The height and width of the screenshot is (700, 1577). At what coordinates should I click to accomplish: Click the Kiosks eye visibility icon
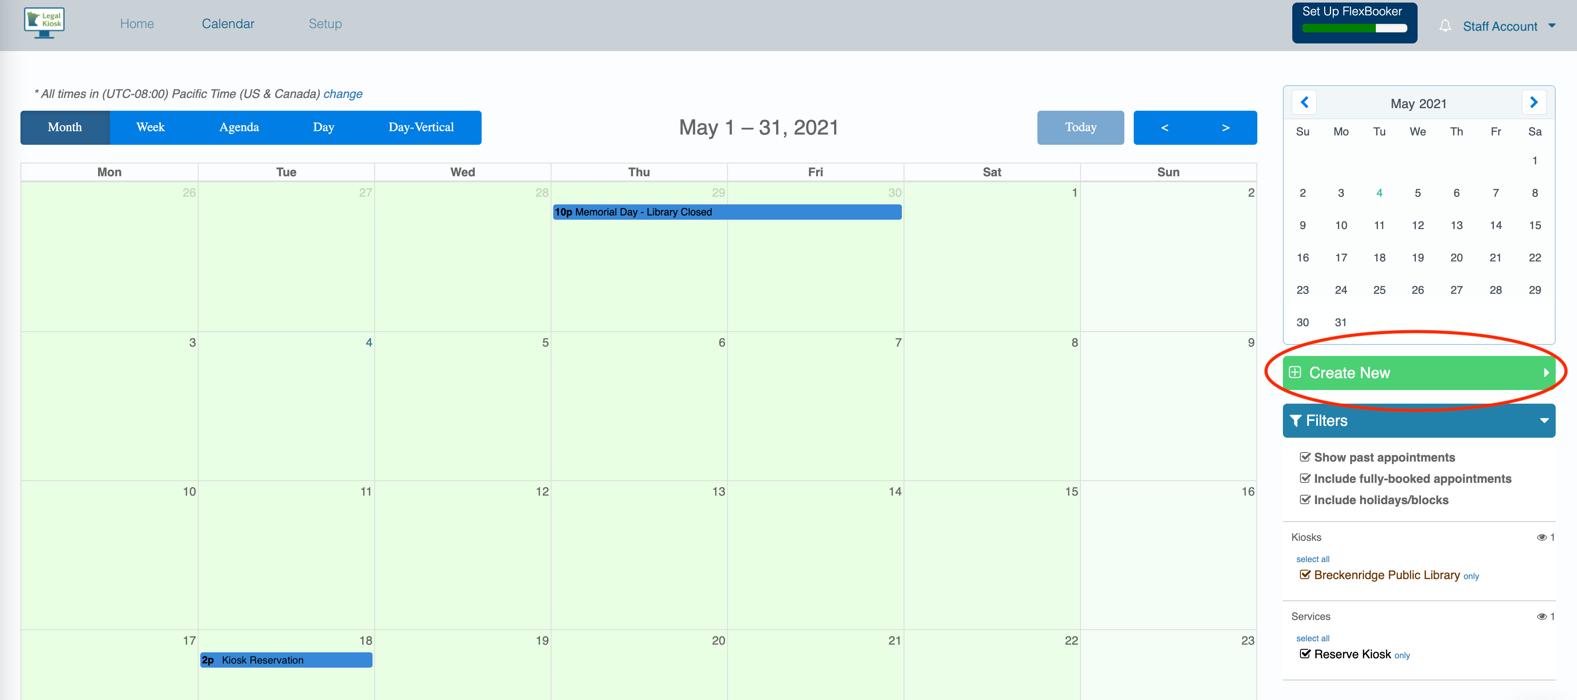tap(1542, 537)
